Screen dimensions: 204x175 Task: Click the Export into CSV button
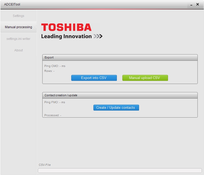tap(94, 78)
